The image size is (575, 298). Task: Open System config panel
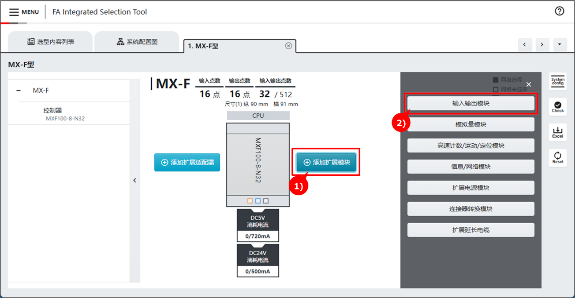pos(558,81)
